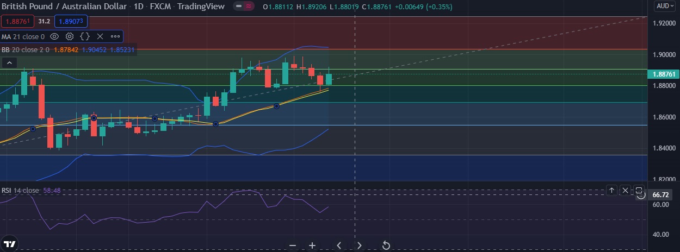Select the BB 20 close 2 0 indicator legend
680x252 pixels.
(26, 49)
